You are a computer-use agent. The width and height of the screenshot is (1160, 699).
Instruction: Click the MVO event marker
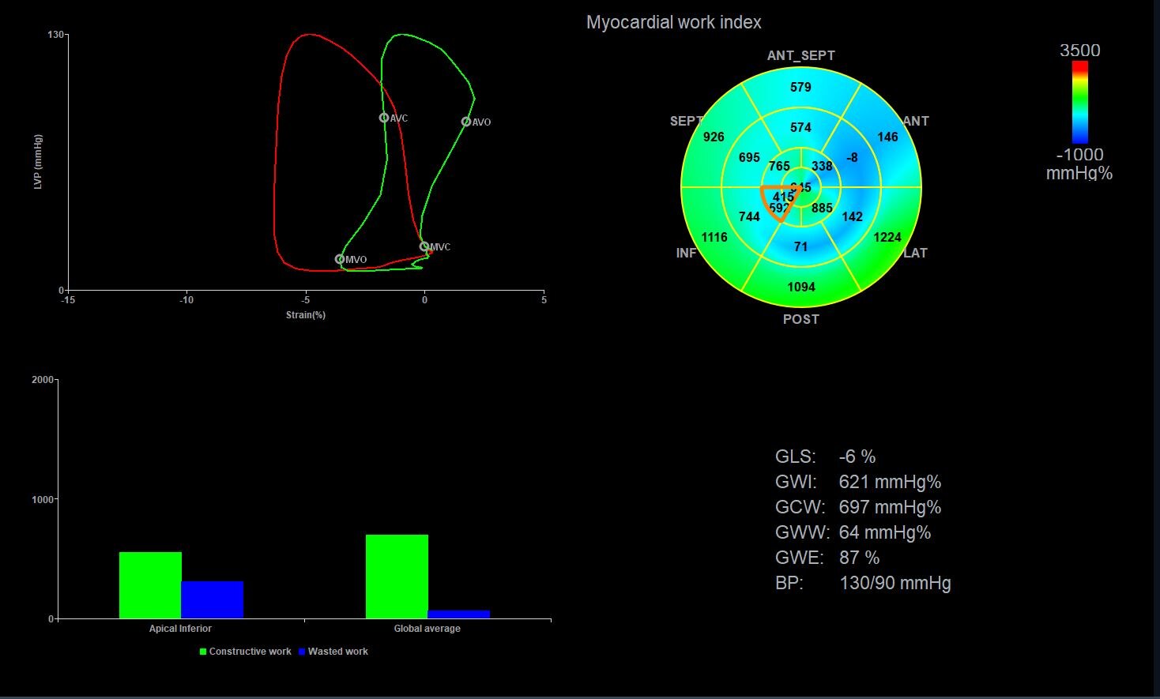tap(340, 259)
